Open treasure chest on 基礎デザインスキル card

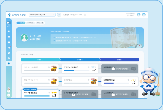54,81
